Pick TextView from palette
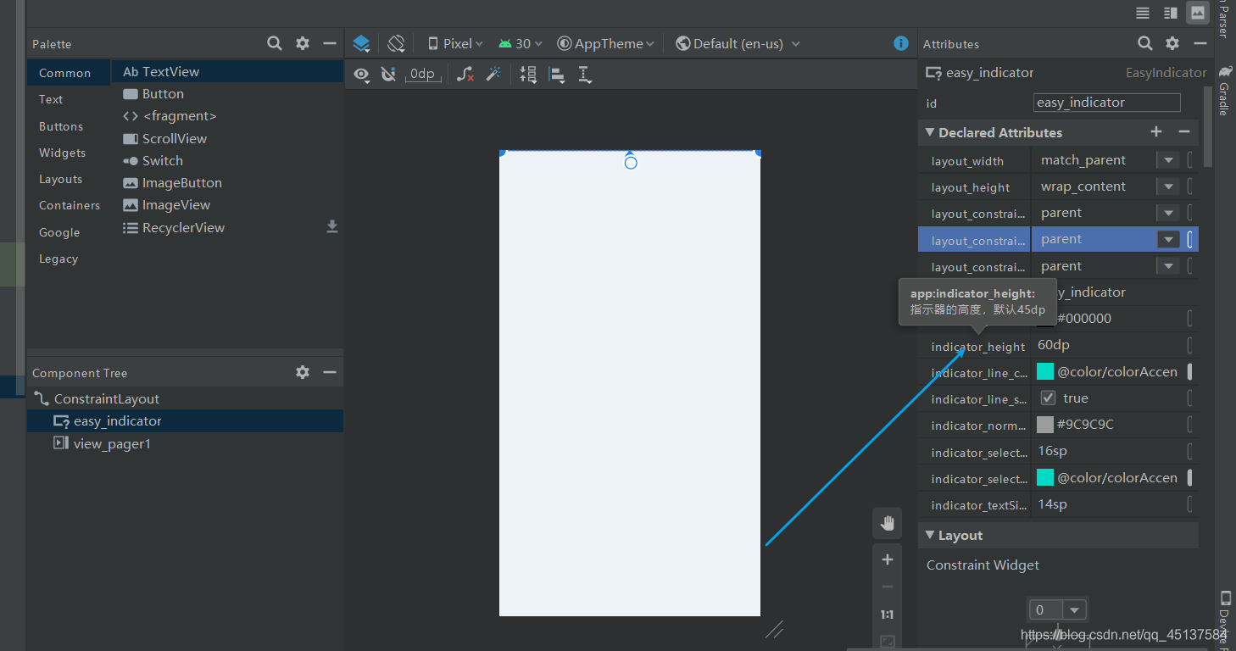The height and width of the screenshot is (651, 1236). 227,72
